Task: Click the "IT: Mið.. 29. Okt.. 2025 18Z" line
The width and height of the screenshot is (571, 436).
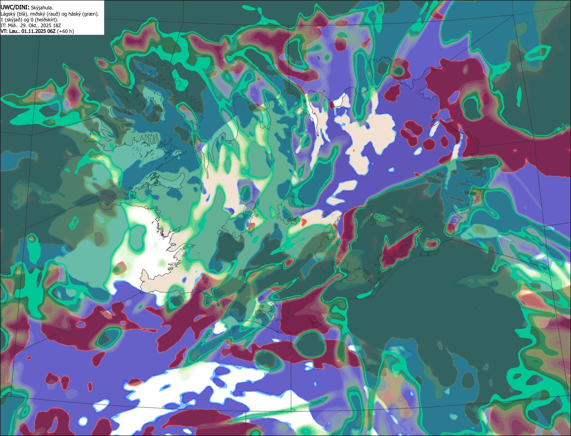Action: (x=30, y=25)
